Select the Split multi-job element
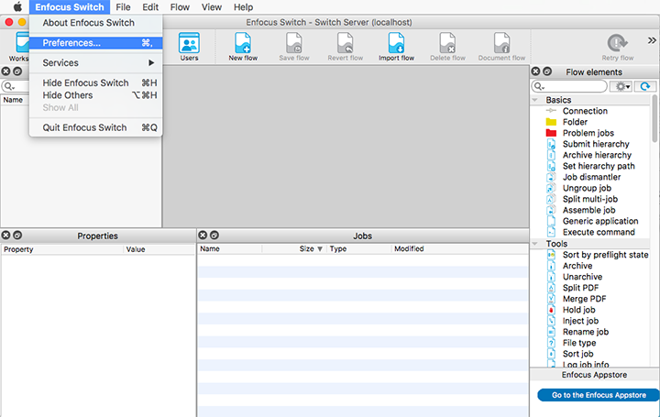 (x=590, y=199)
